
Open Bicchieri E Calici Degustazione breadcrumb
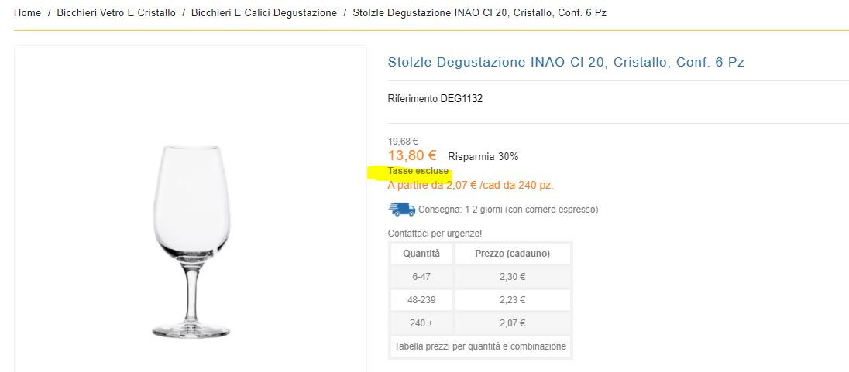click(263, 12)
